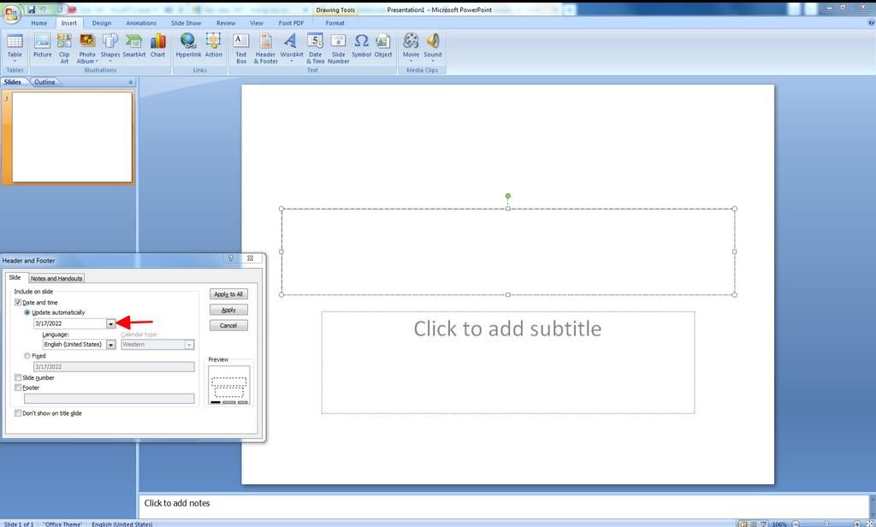Select the Update automatically radio button
This screenshot has width=876, height=527.
pyautogui.click(x=27, y=312)
